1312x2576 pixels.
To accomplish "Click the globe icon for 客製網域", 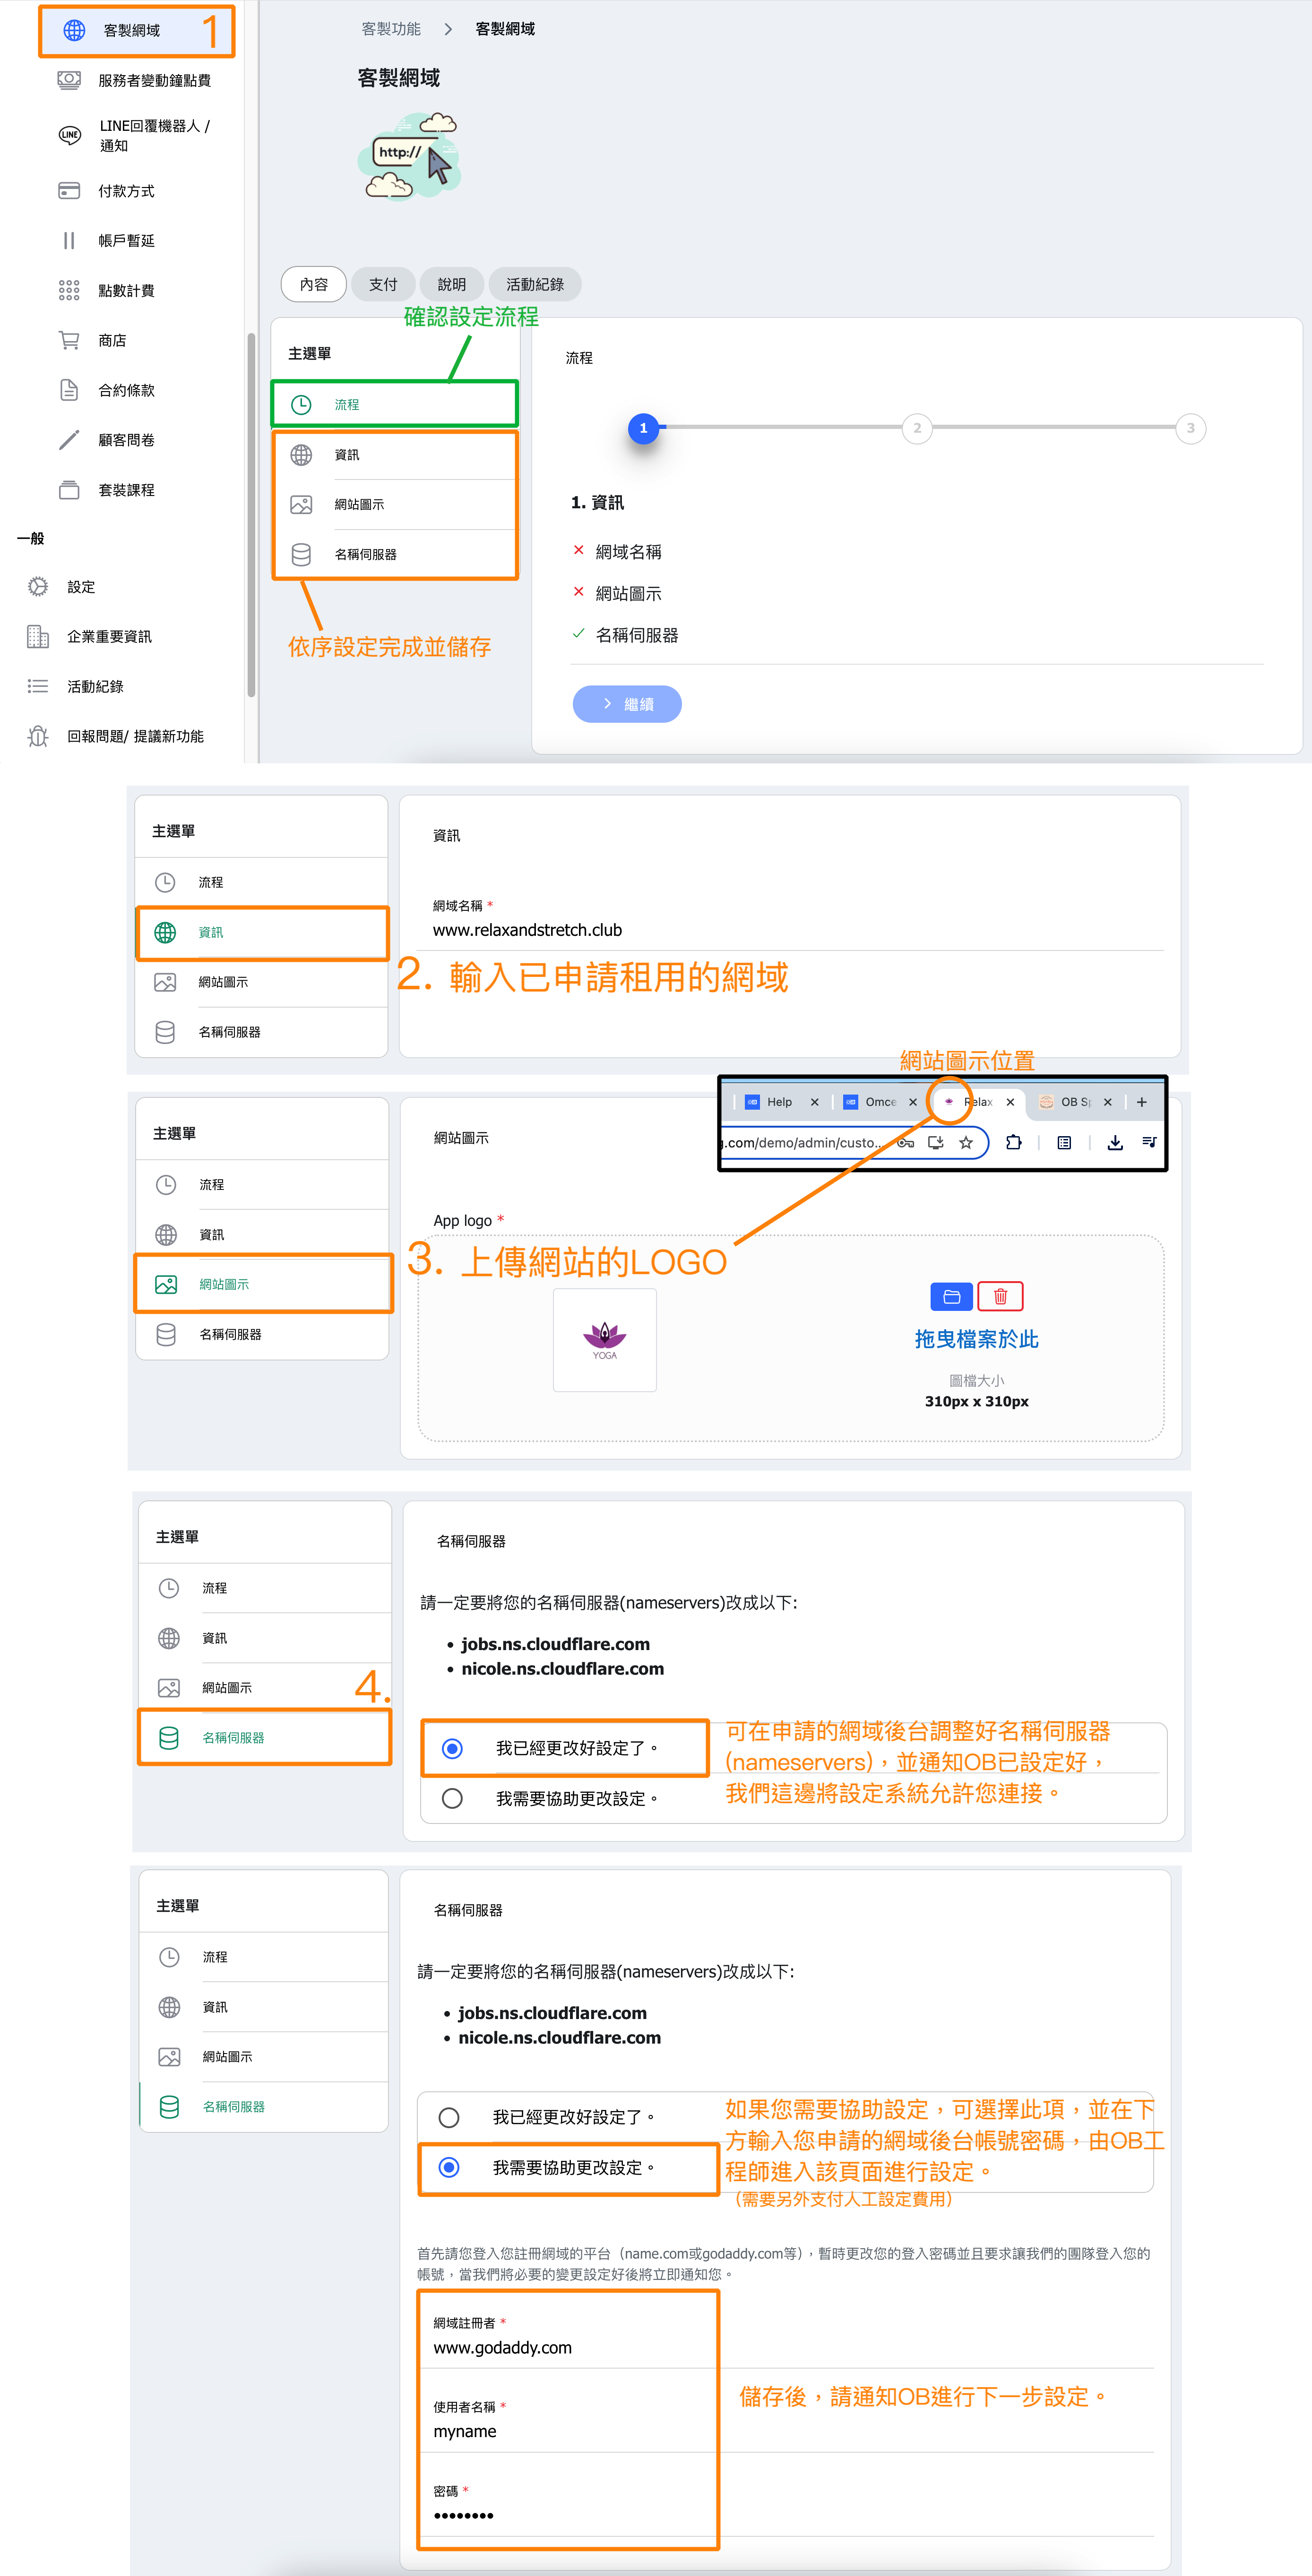I will [x=74, y=31].
